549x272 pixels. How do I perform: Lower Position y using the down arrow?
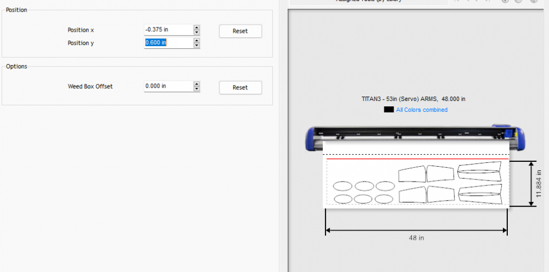click(197, 46)
